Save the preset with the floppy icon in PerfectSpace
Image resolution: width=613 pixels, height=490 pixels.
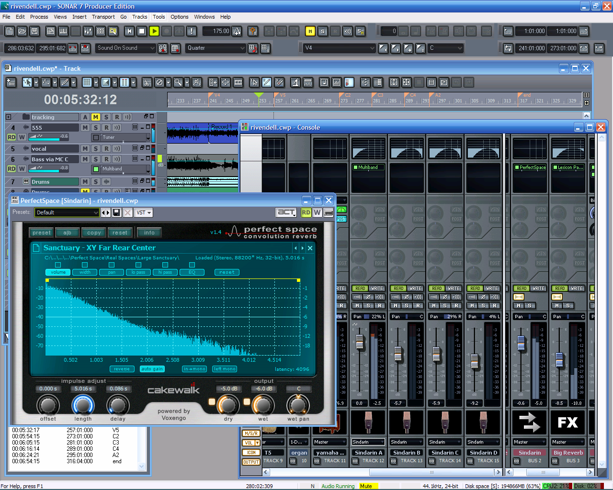tap(116, 212)
